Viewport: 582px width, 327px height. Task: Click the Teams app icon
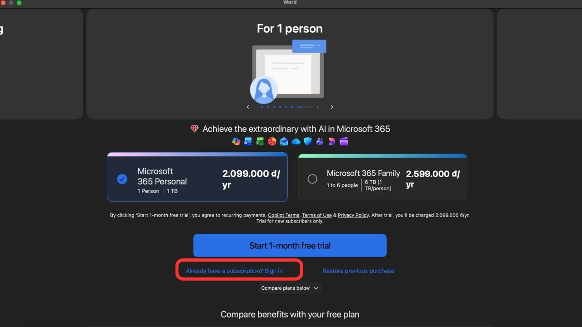[320, 141]
